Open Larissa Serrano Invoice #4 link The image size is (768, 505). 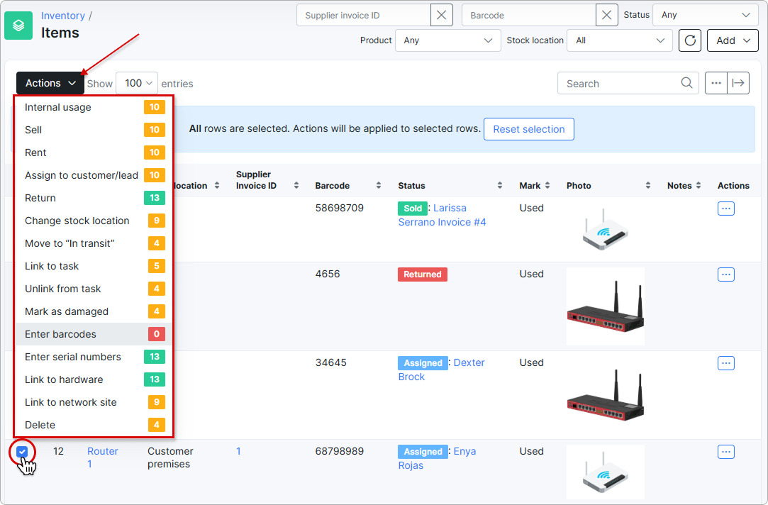[x=443, y=215]
